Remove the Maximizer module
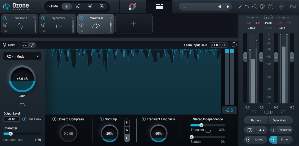Viewport: 299px width, 146px height. 111,18
